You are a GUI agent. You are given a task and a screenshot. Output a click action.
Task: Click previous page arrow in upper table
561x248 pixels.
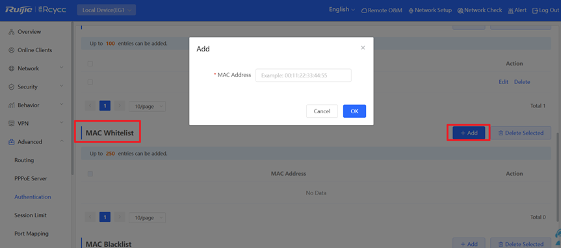tap(90, 106)
